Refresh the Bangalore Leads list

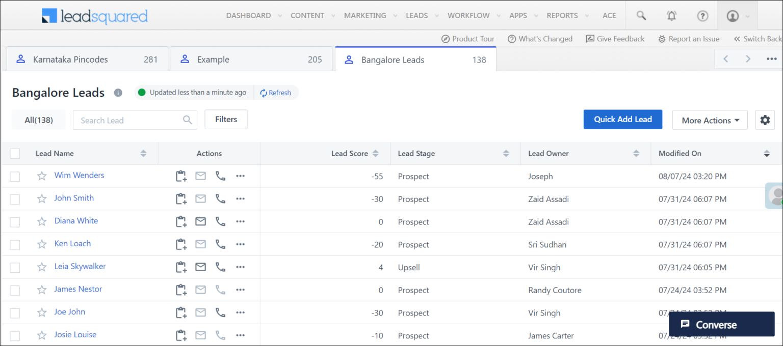[x=276, y=93]
